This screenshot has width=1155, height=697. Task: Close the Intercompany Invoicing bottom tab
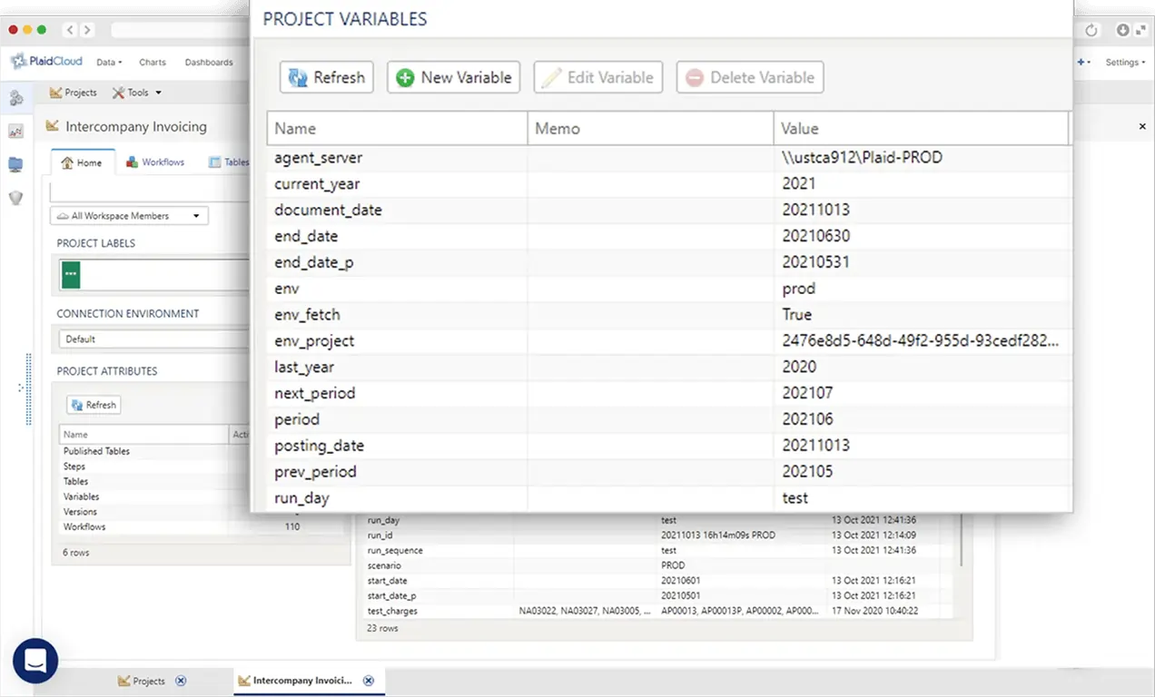point(368,681)
